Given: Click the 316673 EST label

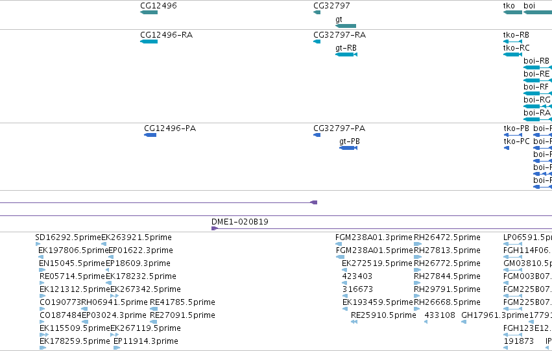Looking at the screenshot, I should [357, 289].
